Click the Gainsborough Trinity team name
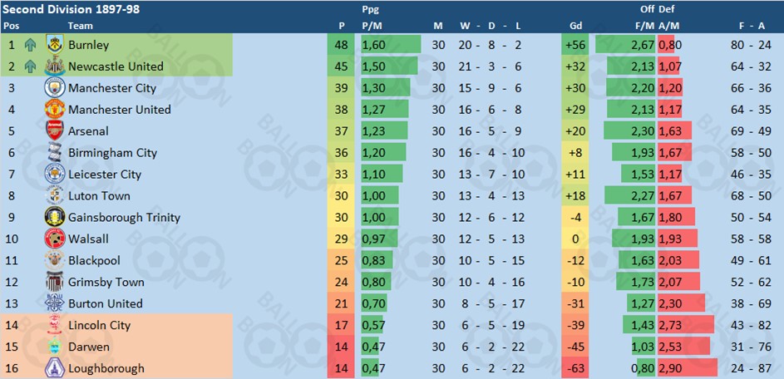The width and height of the screenshot is (784, 379). pos(124,218)
